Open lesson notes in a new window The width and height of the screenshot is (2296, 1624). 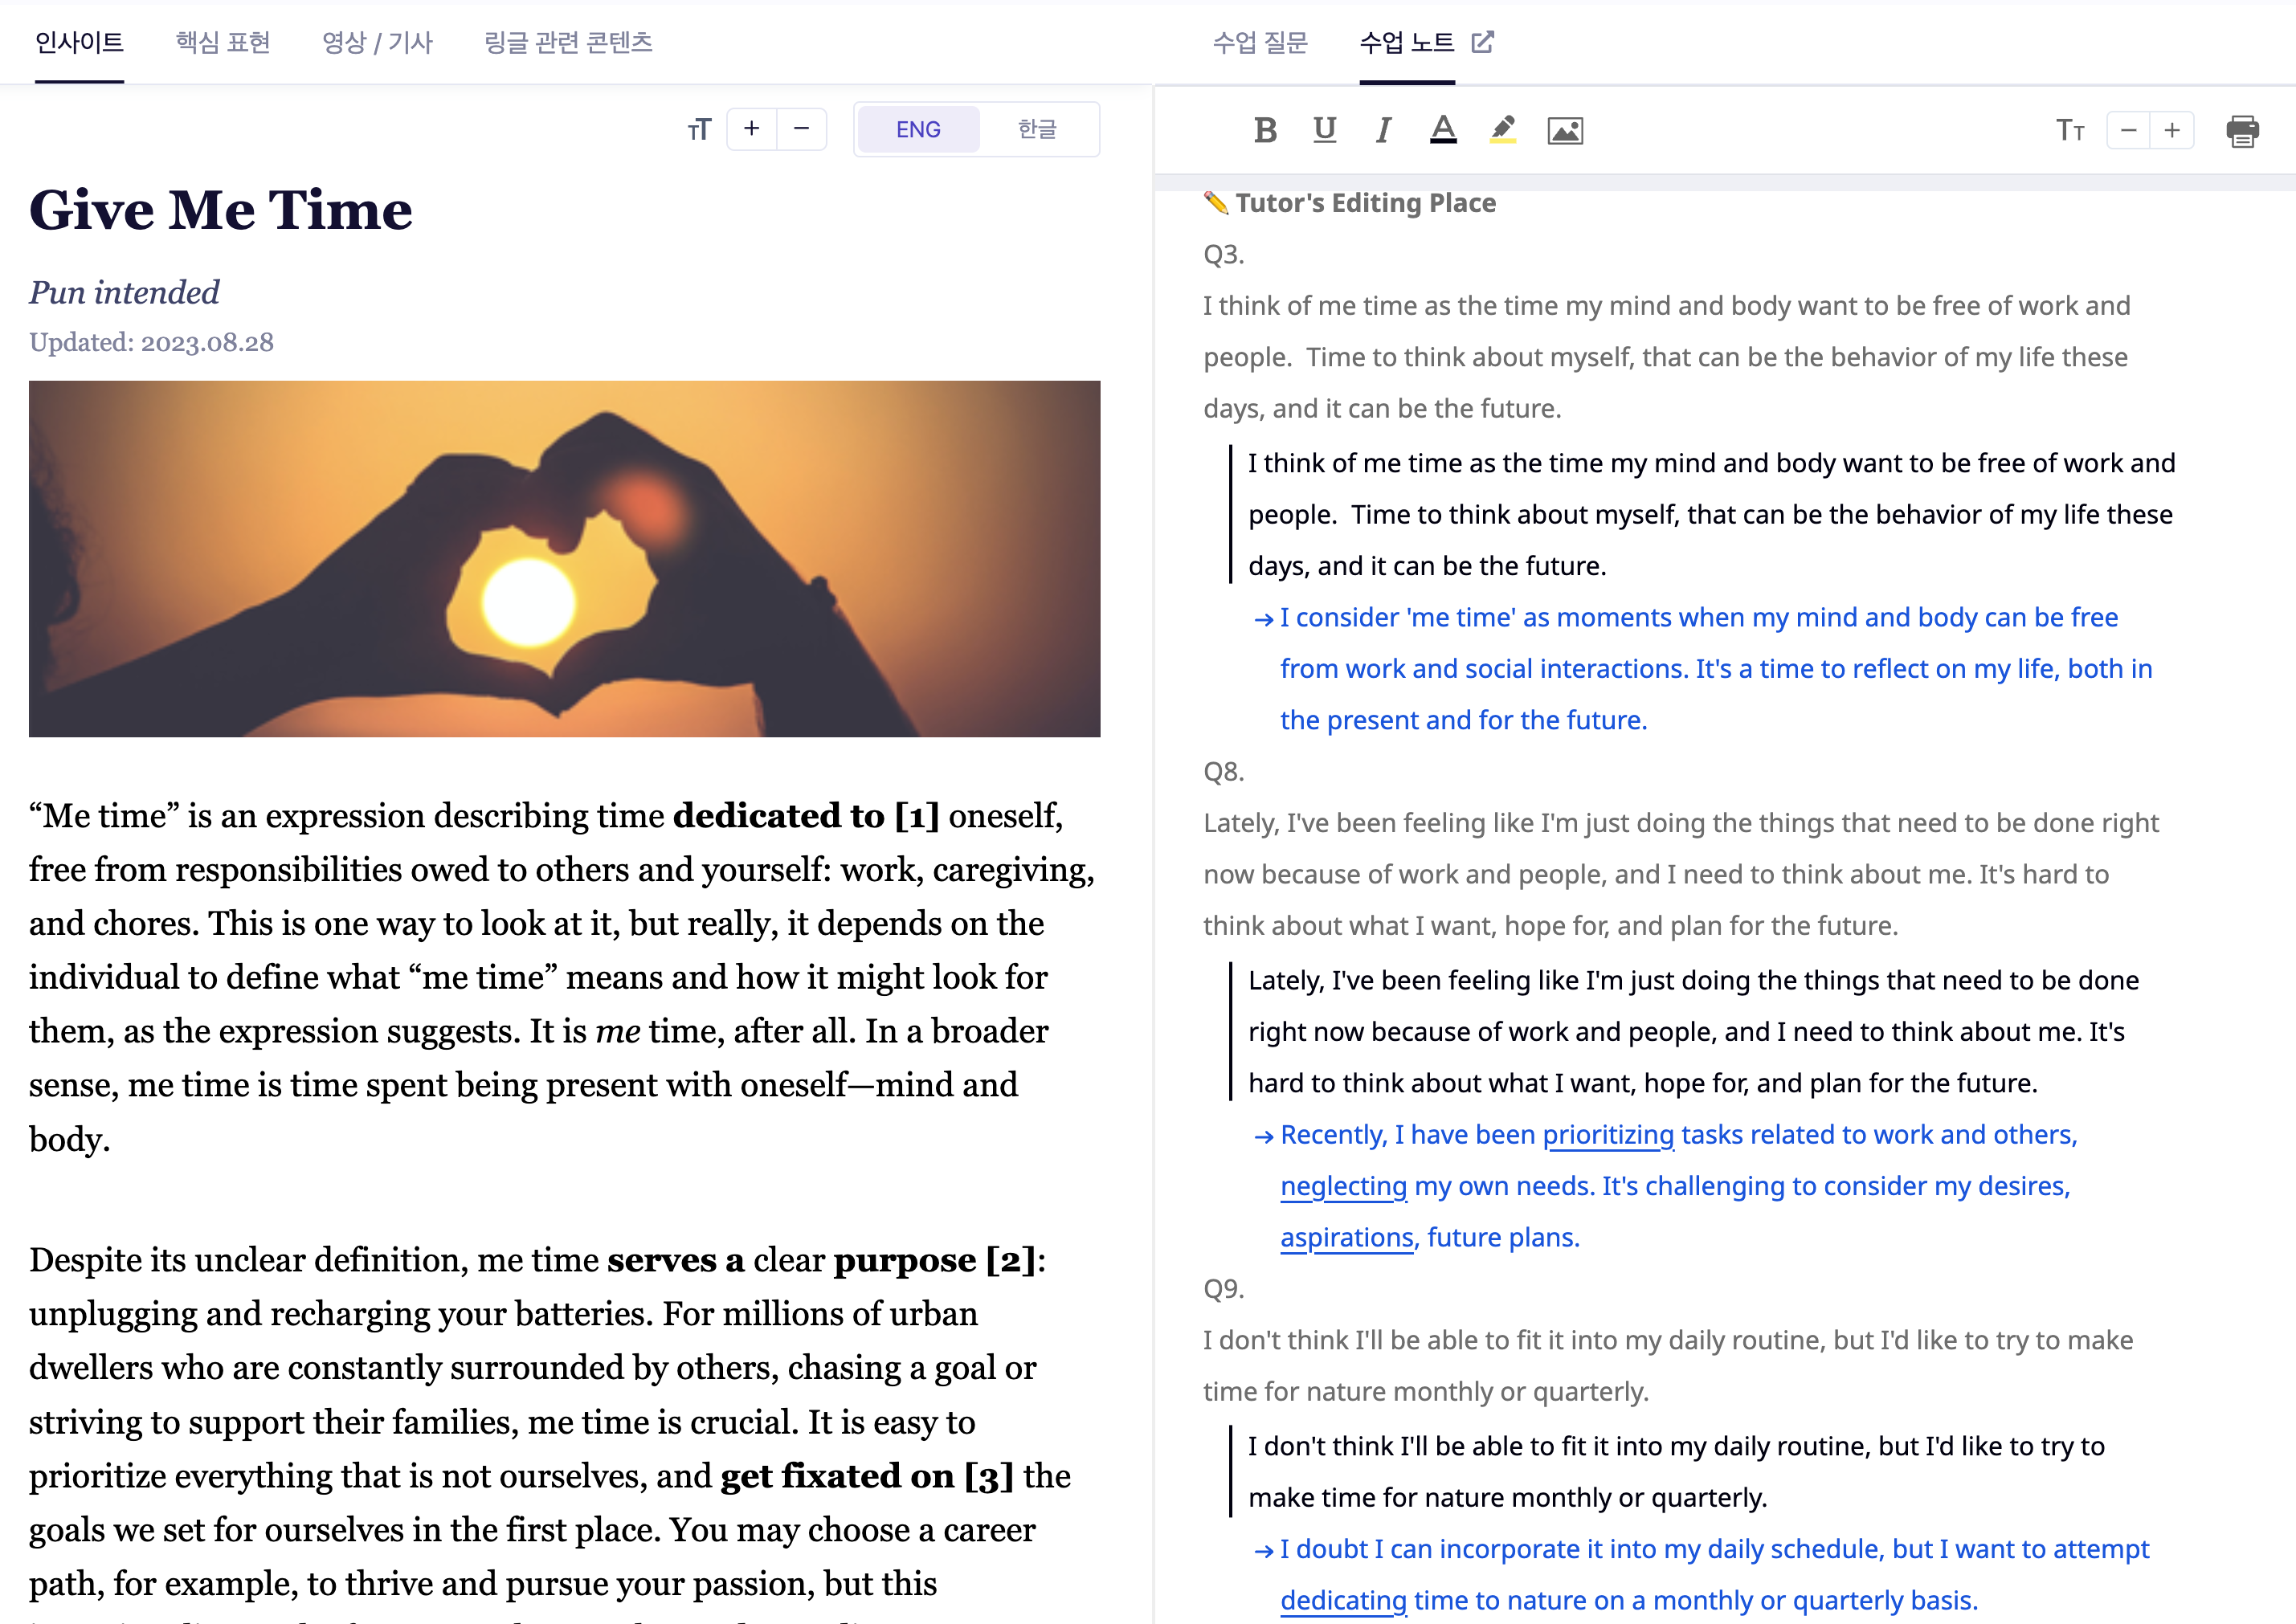tap(1483, 42)
